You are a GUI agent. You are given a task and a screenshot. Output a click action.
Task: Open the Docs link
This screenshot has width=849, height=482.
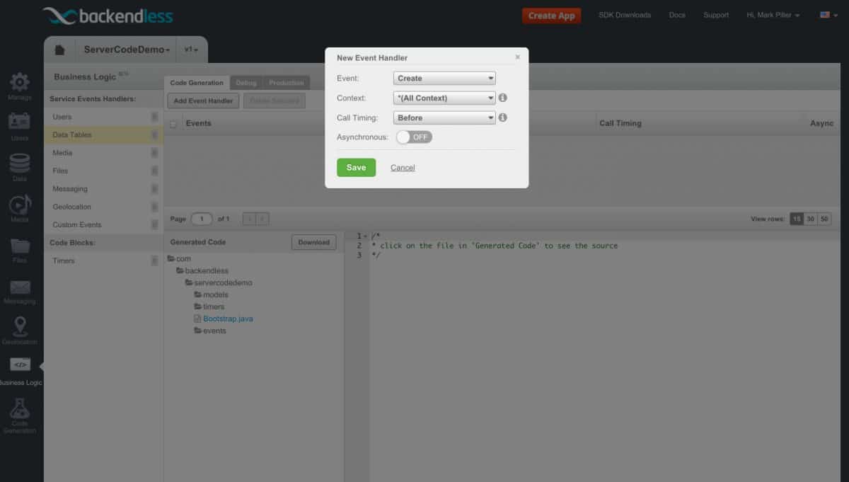pos(677,15)
